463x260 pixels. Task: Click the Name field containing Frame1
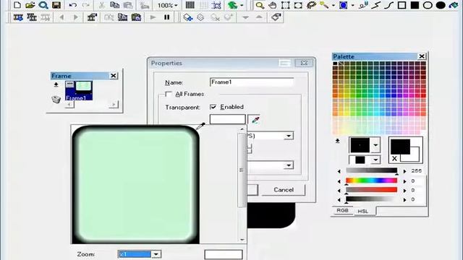pyautogui.click(x=252, y=82)
